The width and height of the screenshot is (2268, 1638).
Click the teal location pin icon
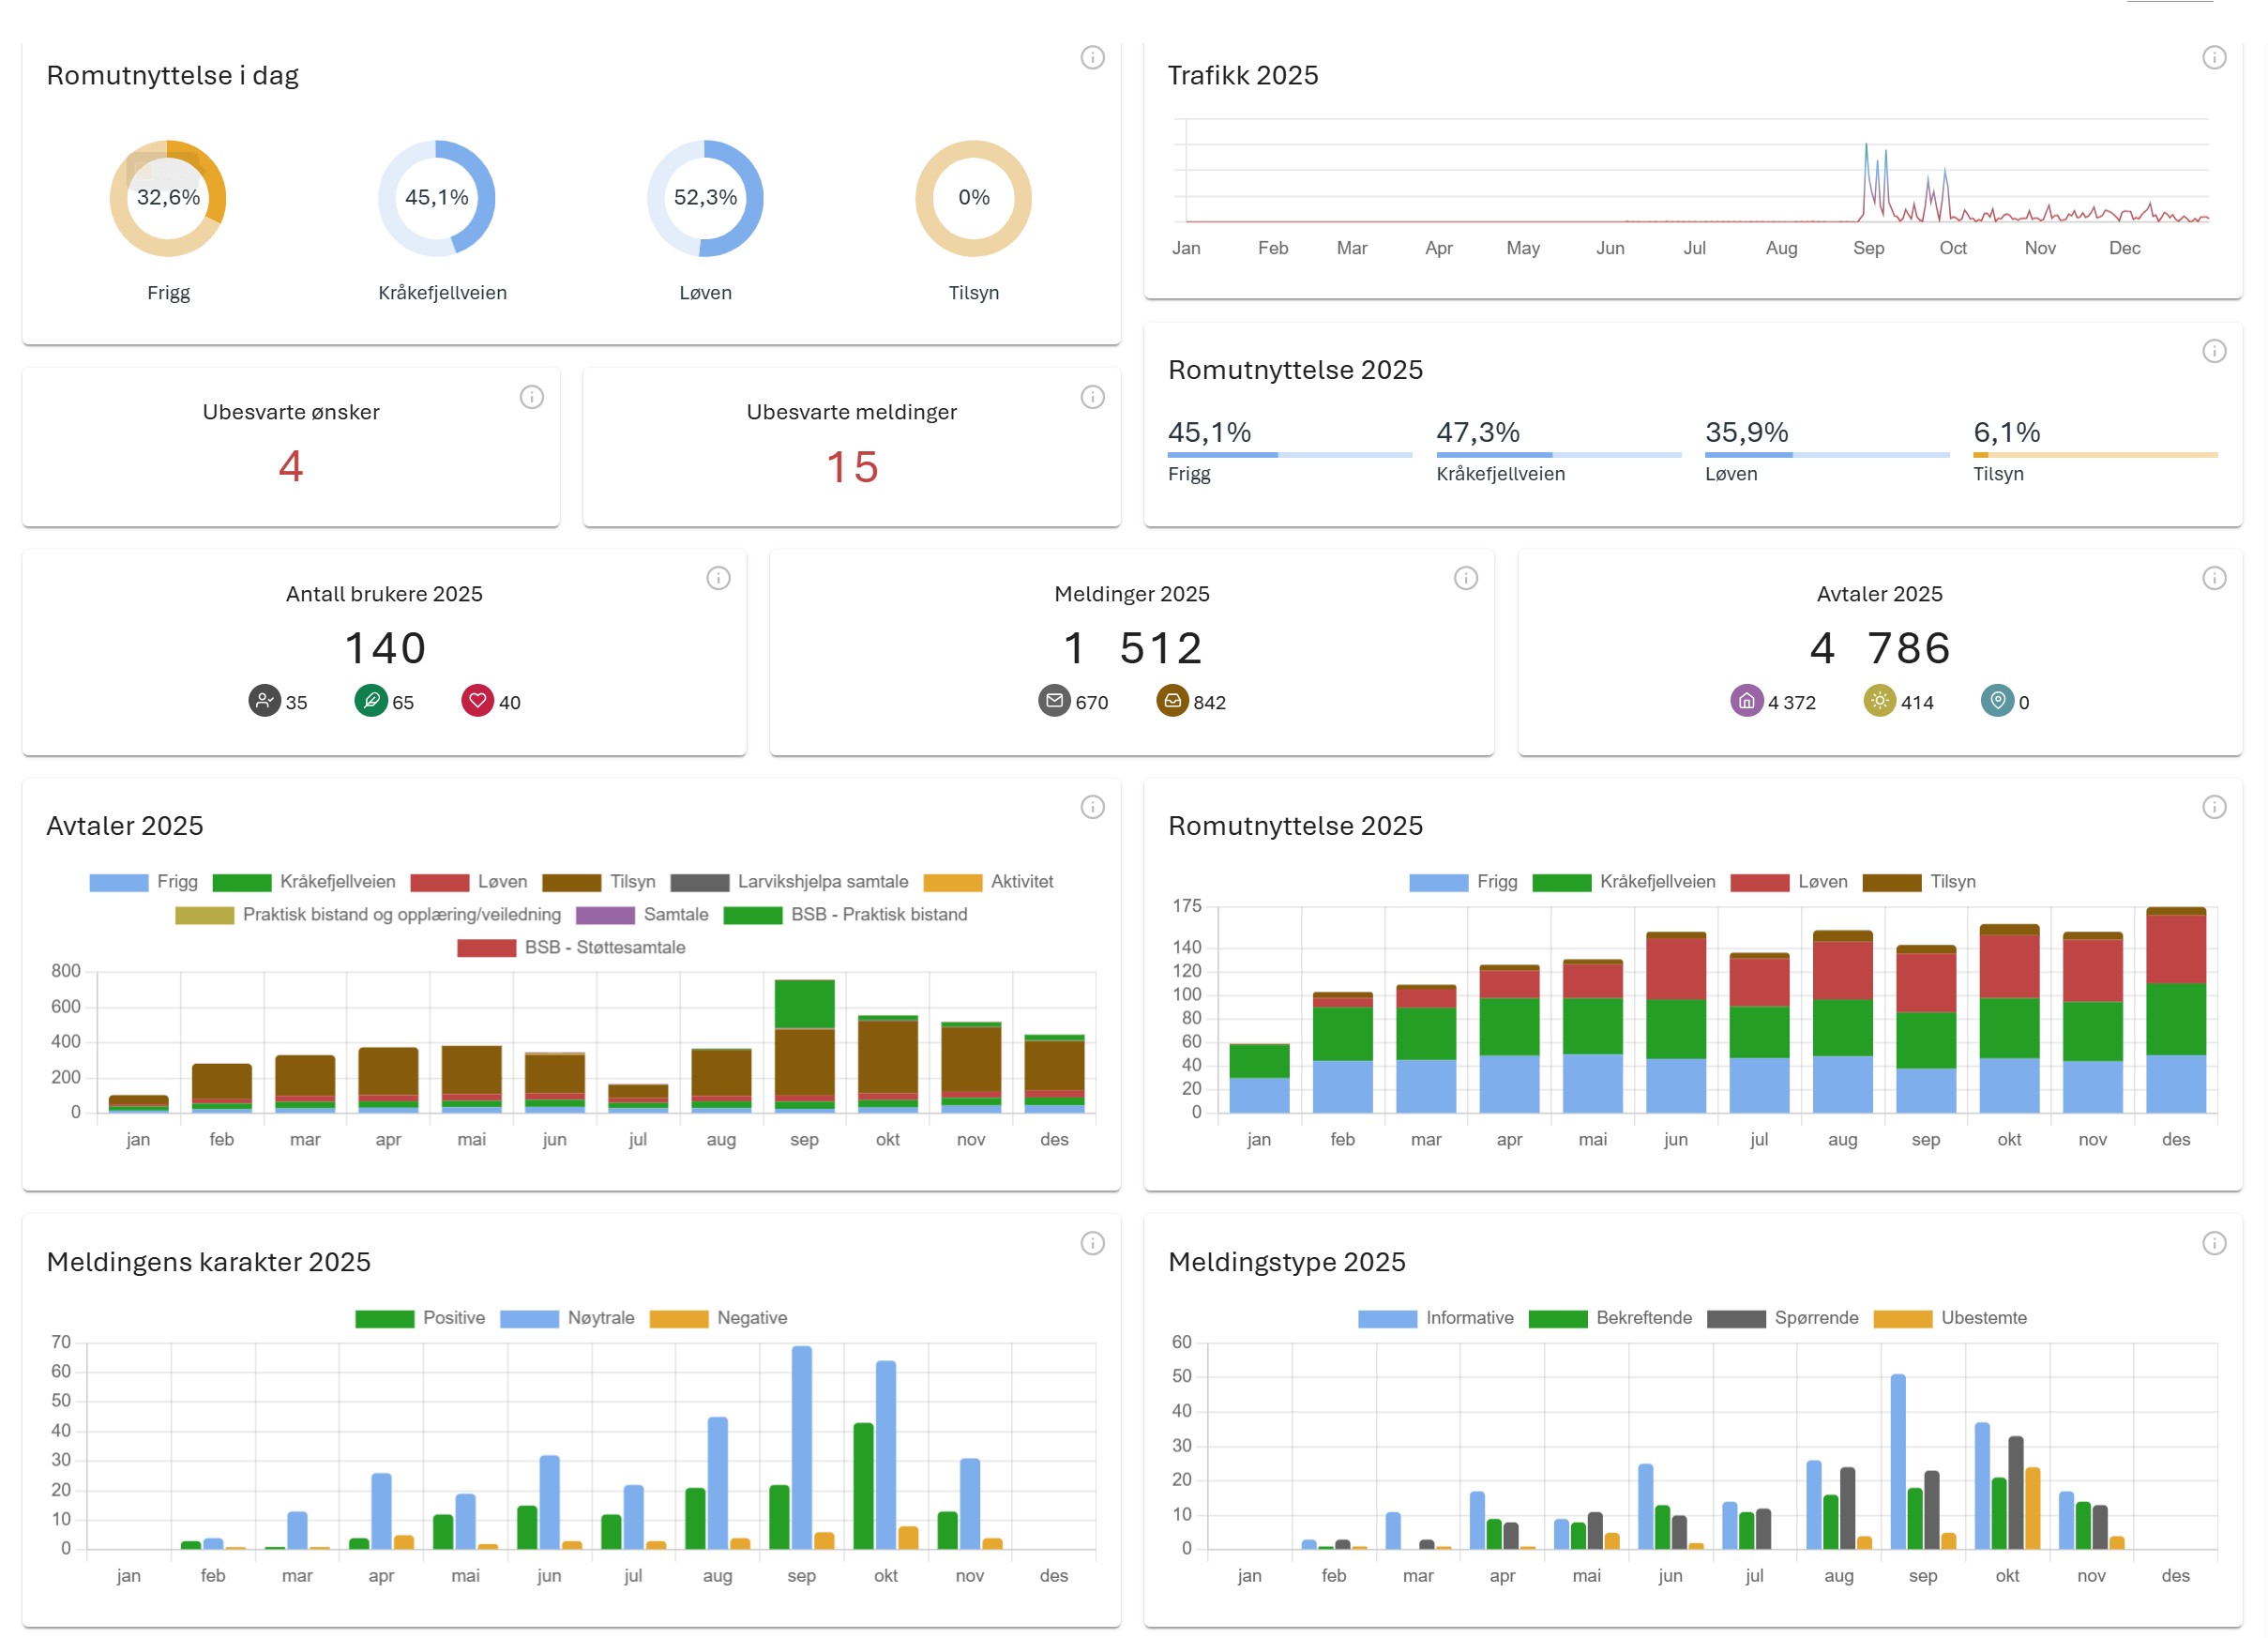coord(1996,701)
